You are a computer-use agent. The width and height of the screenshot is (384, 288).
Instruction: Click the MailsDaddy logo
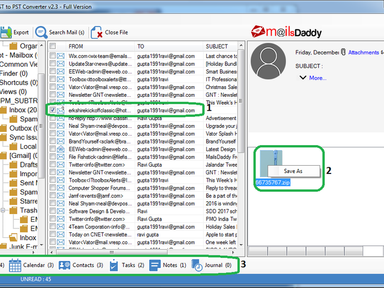point(286,32)
